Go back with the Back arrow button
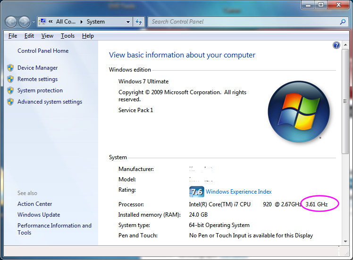Viewport: 353px width, 260px height. (x=11, y=22)
